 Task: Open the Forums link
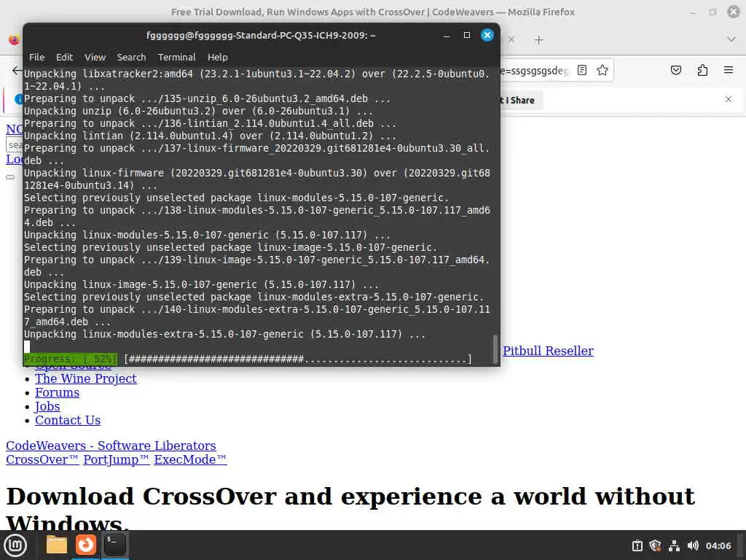57,392
